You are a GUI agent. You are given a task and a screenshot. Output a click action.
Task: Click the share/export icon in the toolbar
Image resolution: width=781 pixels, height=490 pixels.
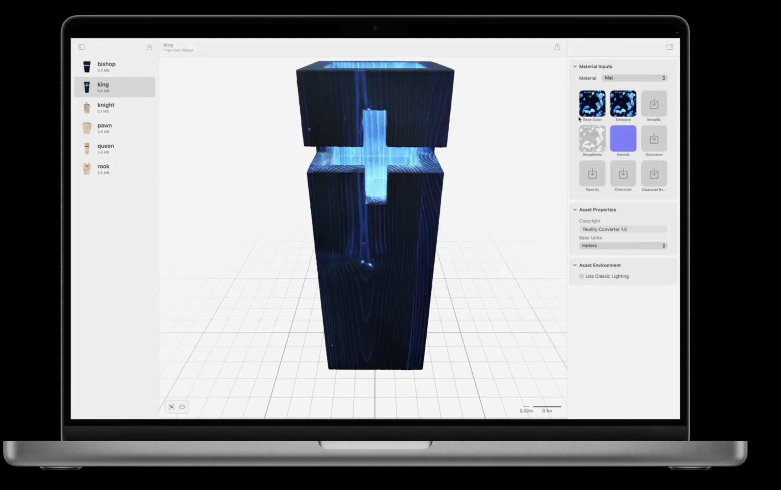[557, 47]
